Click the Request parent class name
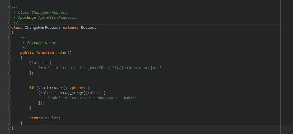 [x=88, y=27]
